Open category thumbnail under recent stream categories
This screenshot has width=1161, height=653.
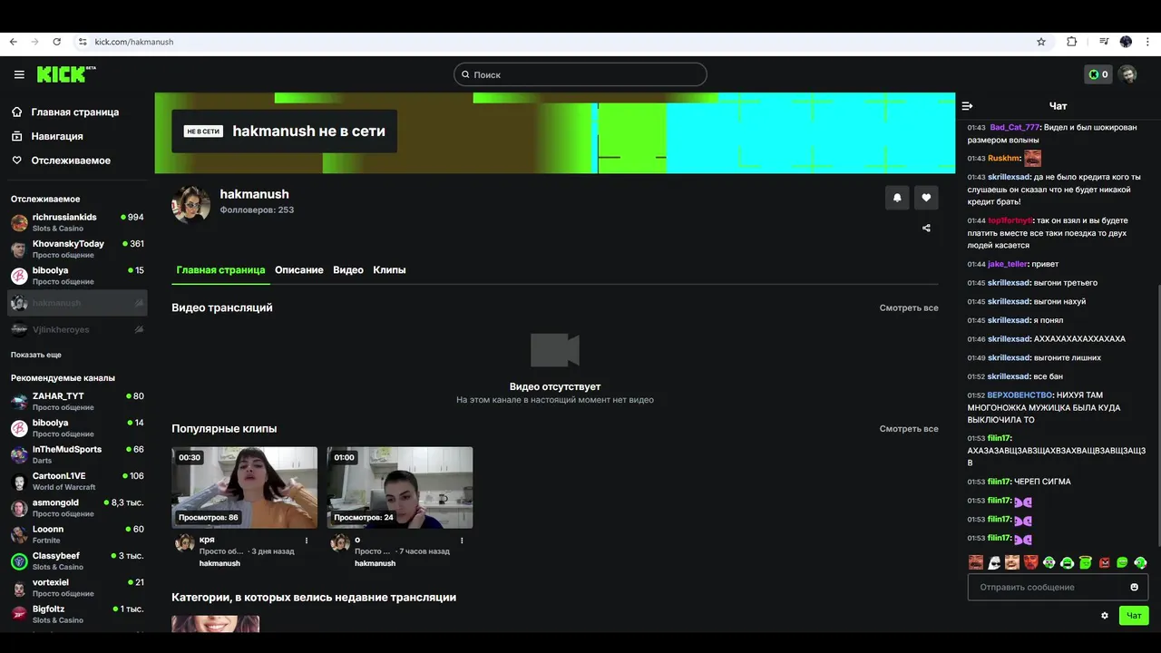coord(215,624)
